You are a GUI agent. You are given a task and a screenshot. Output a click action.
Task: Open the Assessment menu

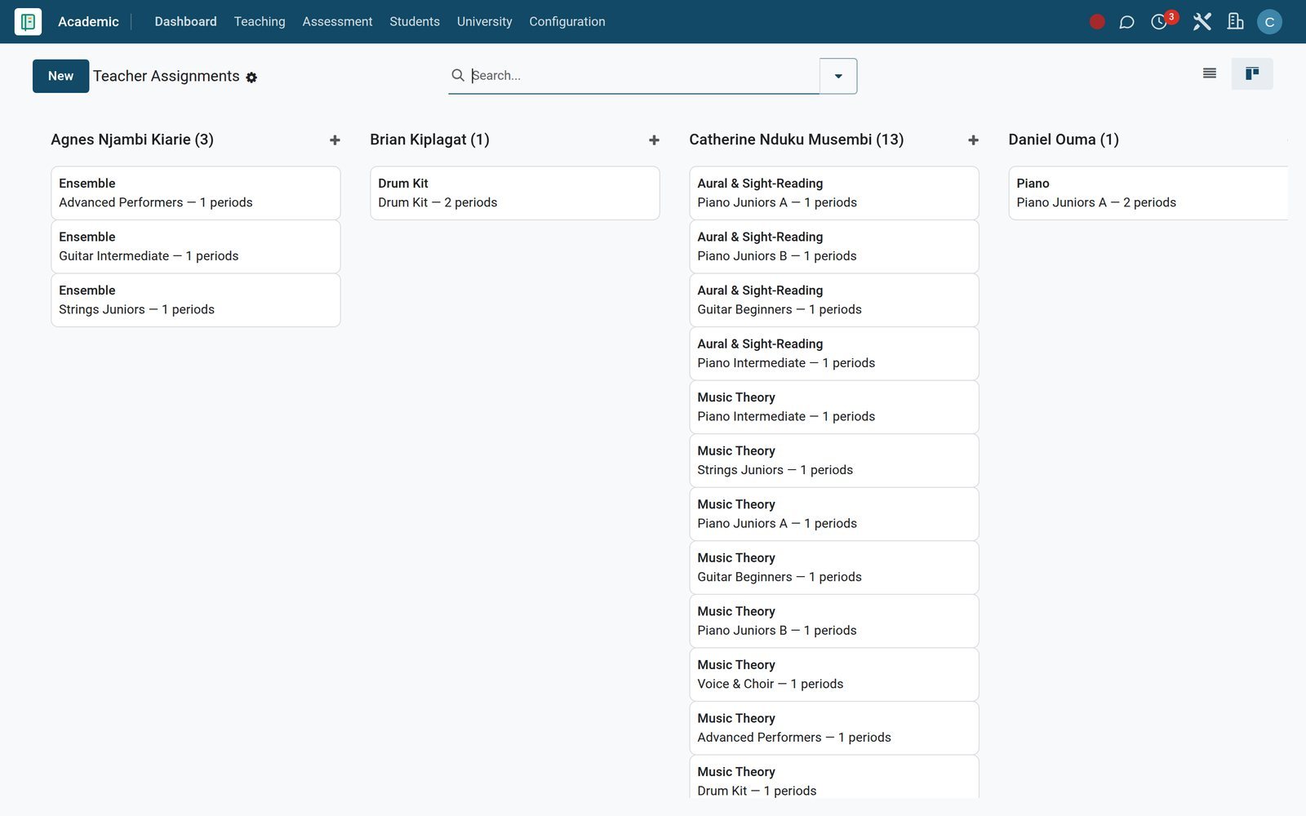(x=337, y=22)
